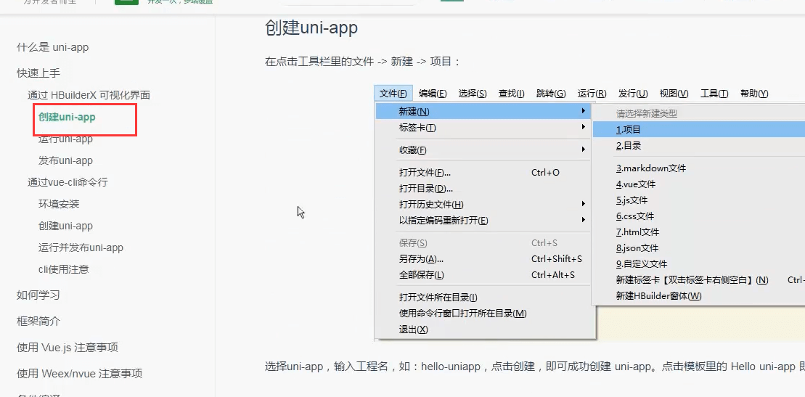Select 1.项目 in the 新建 submenu
Viewport: 805px width, 397px height.
pos(699,130)
